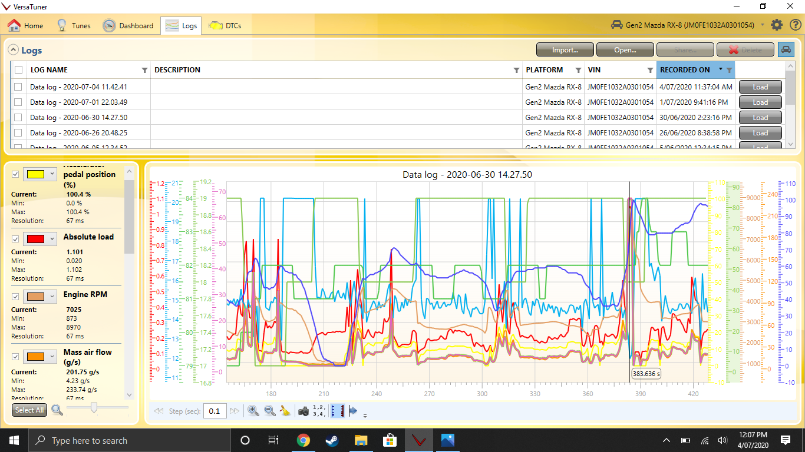
Task: Toggle Mass air flow channel checkbox
Action: (16, 357)
